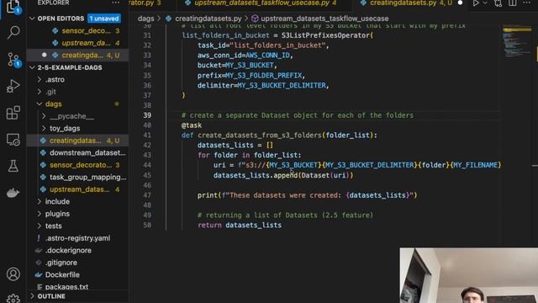Screen dimensions: 538x303
Task: Open the Testing flask view
Action: point(13,167)
